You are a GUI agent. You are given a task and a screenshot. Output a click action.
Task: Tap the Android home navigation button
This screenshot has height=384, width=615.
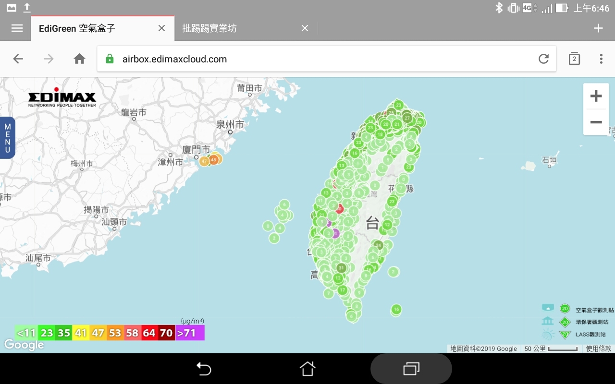coord(307,369)
